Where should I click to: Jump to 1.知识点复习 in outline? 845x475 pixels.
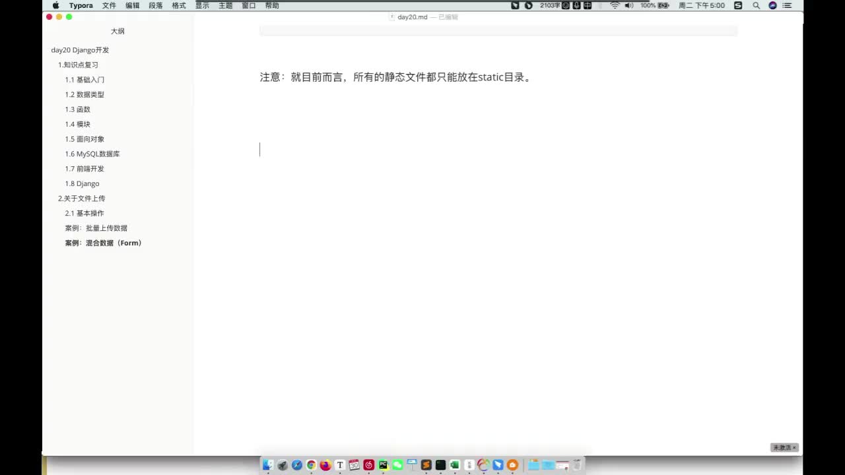tap(78, 65)
